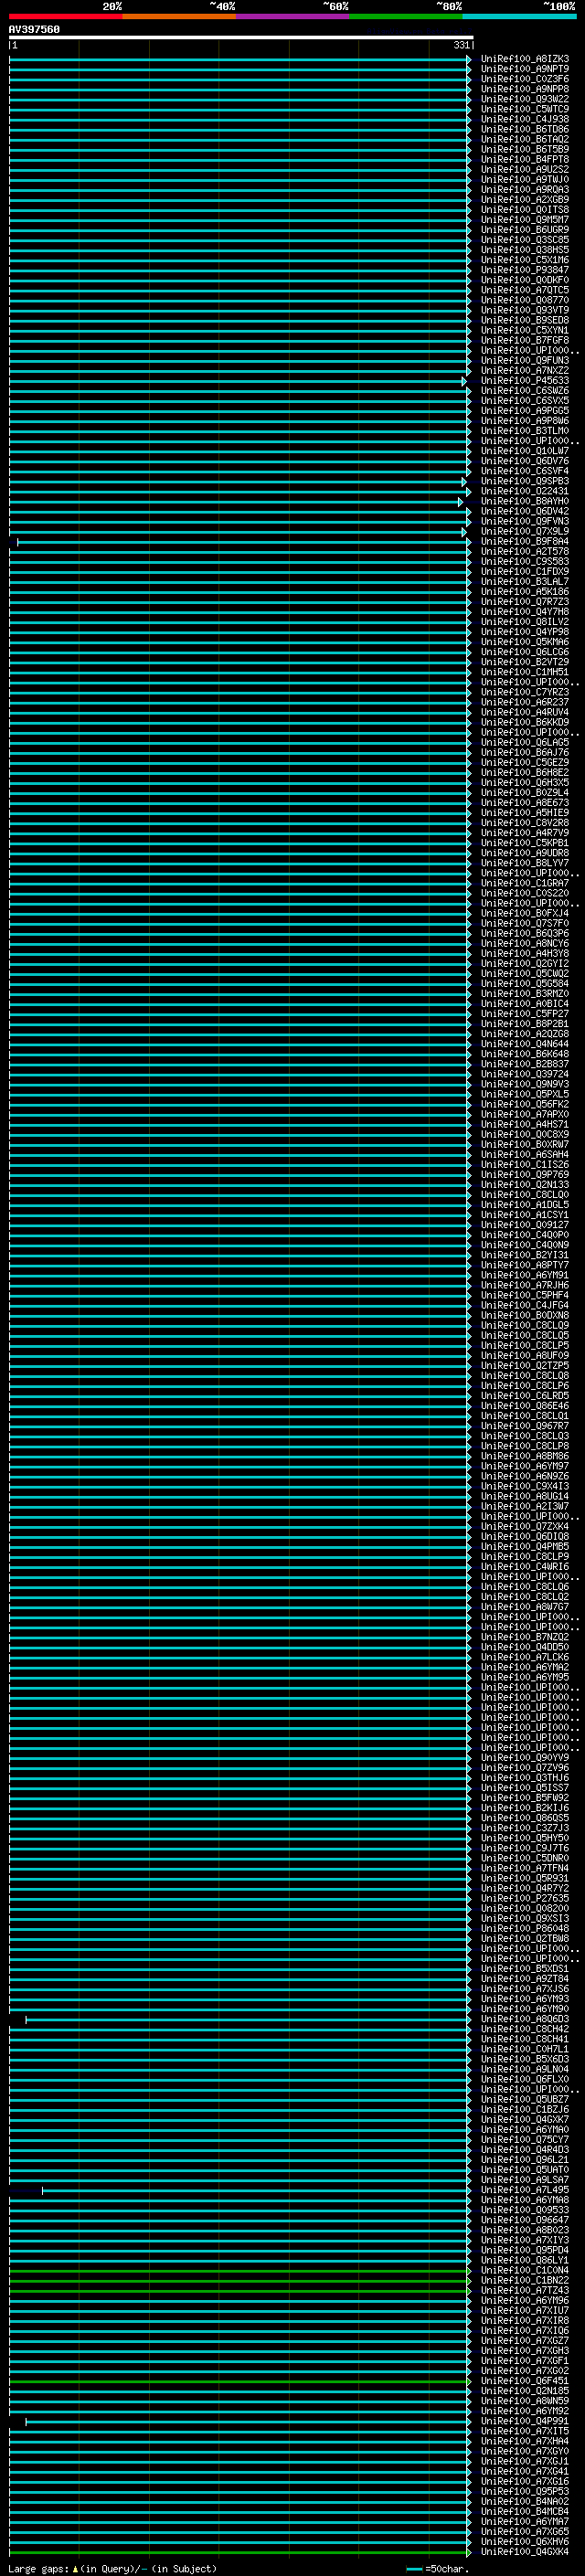Image resolution: width=585 pixels, height=2576 pixels.
Task: Select the label UniRef100_Q4GXK4
Action: pyautogui.click(x=525, y=2551)
